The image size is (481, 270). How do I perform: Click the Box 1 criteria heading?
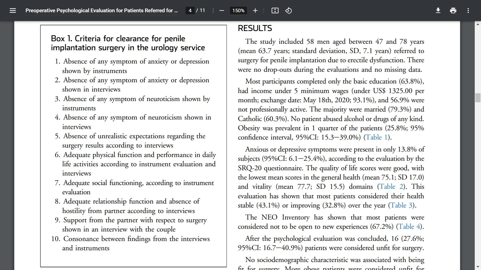pos(128,43)
